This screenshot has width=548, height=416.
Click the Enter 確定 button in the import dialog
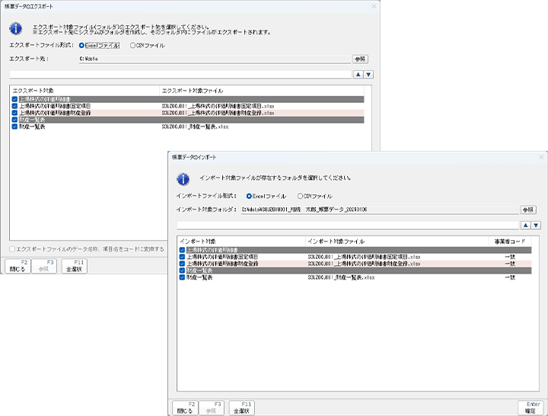(x=530, y=408)
